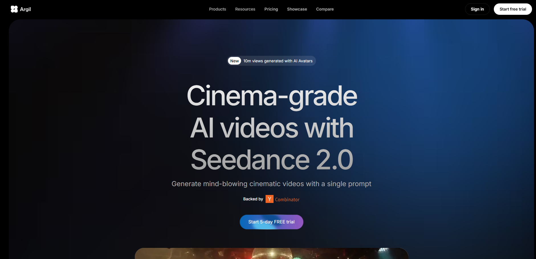This screenshot has width=536, height=259.
Task: Expand the Compare navigation menu
Action: coord(325,9)
